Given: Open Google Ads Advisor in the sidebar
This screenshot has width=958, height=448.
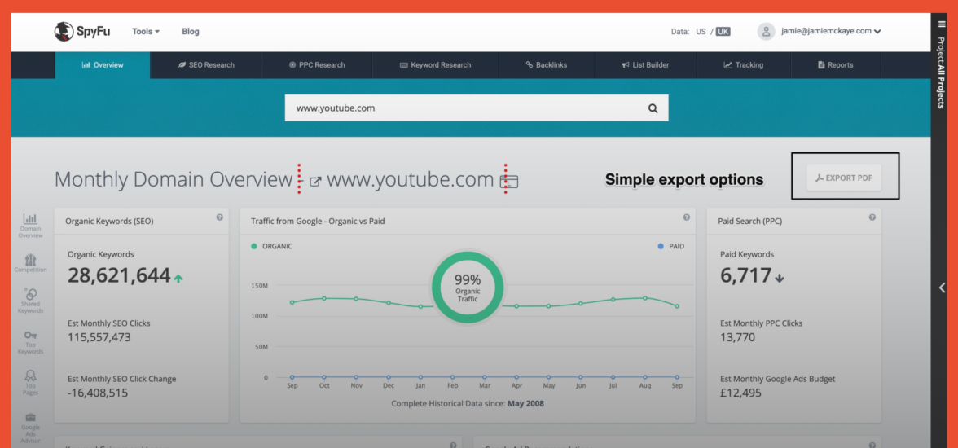Looking at the screenshot, I should pos(30,427).
